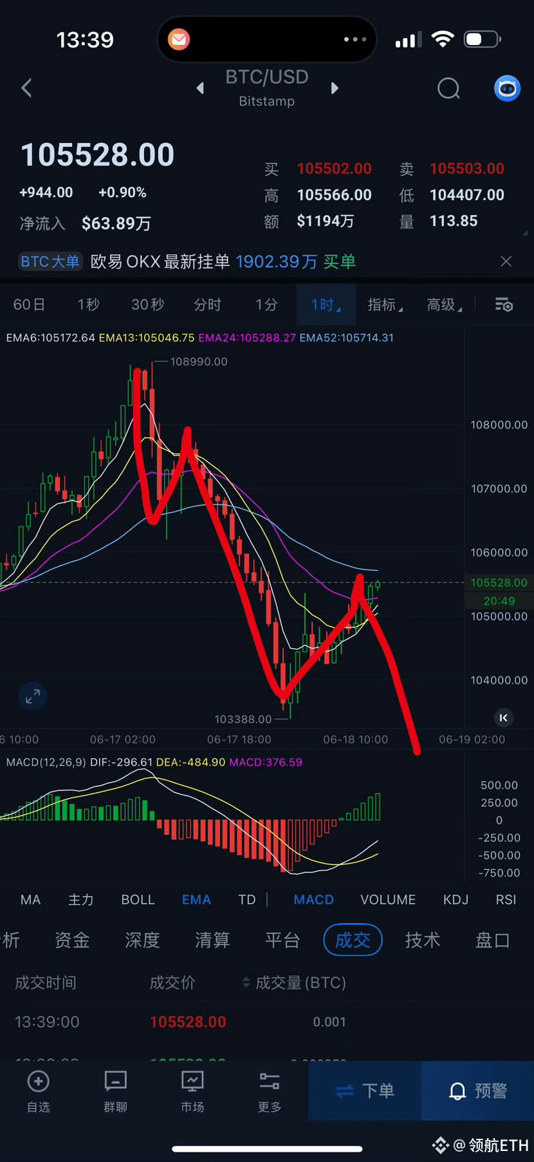Switch to the 深度 tab
The image size is (534, 1162).
pyautogui.click(x=142, y=940)
